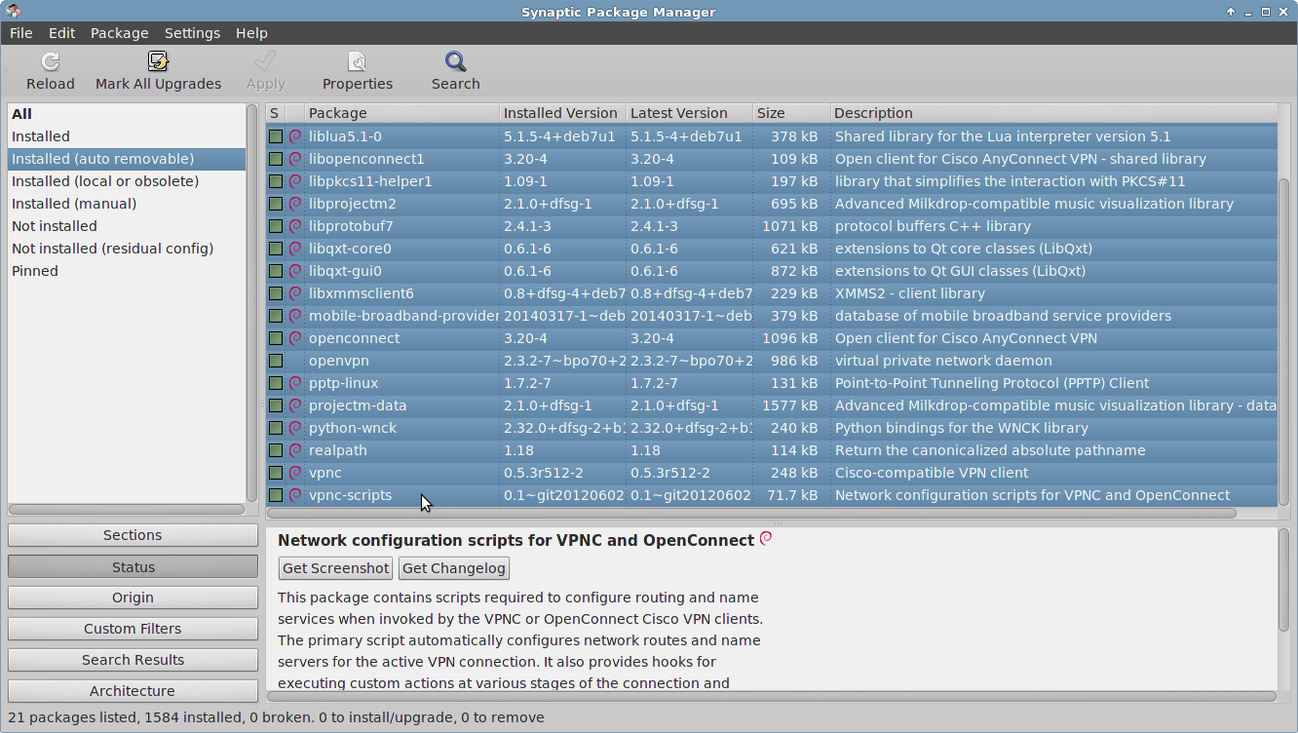Toggle the status box for openconnect

[276, 338]
